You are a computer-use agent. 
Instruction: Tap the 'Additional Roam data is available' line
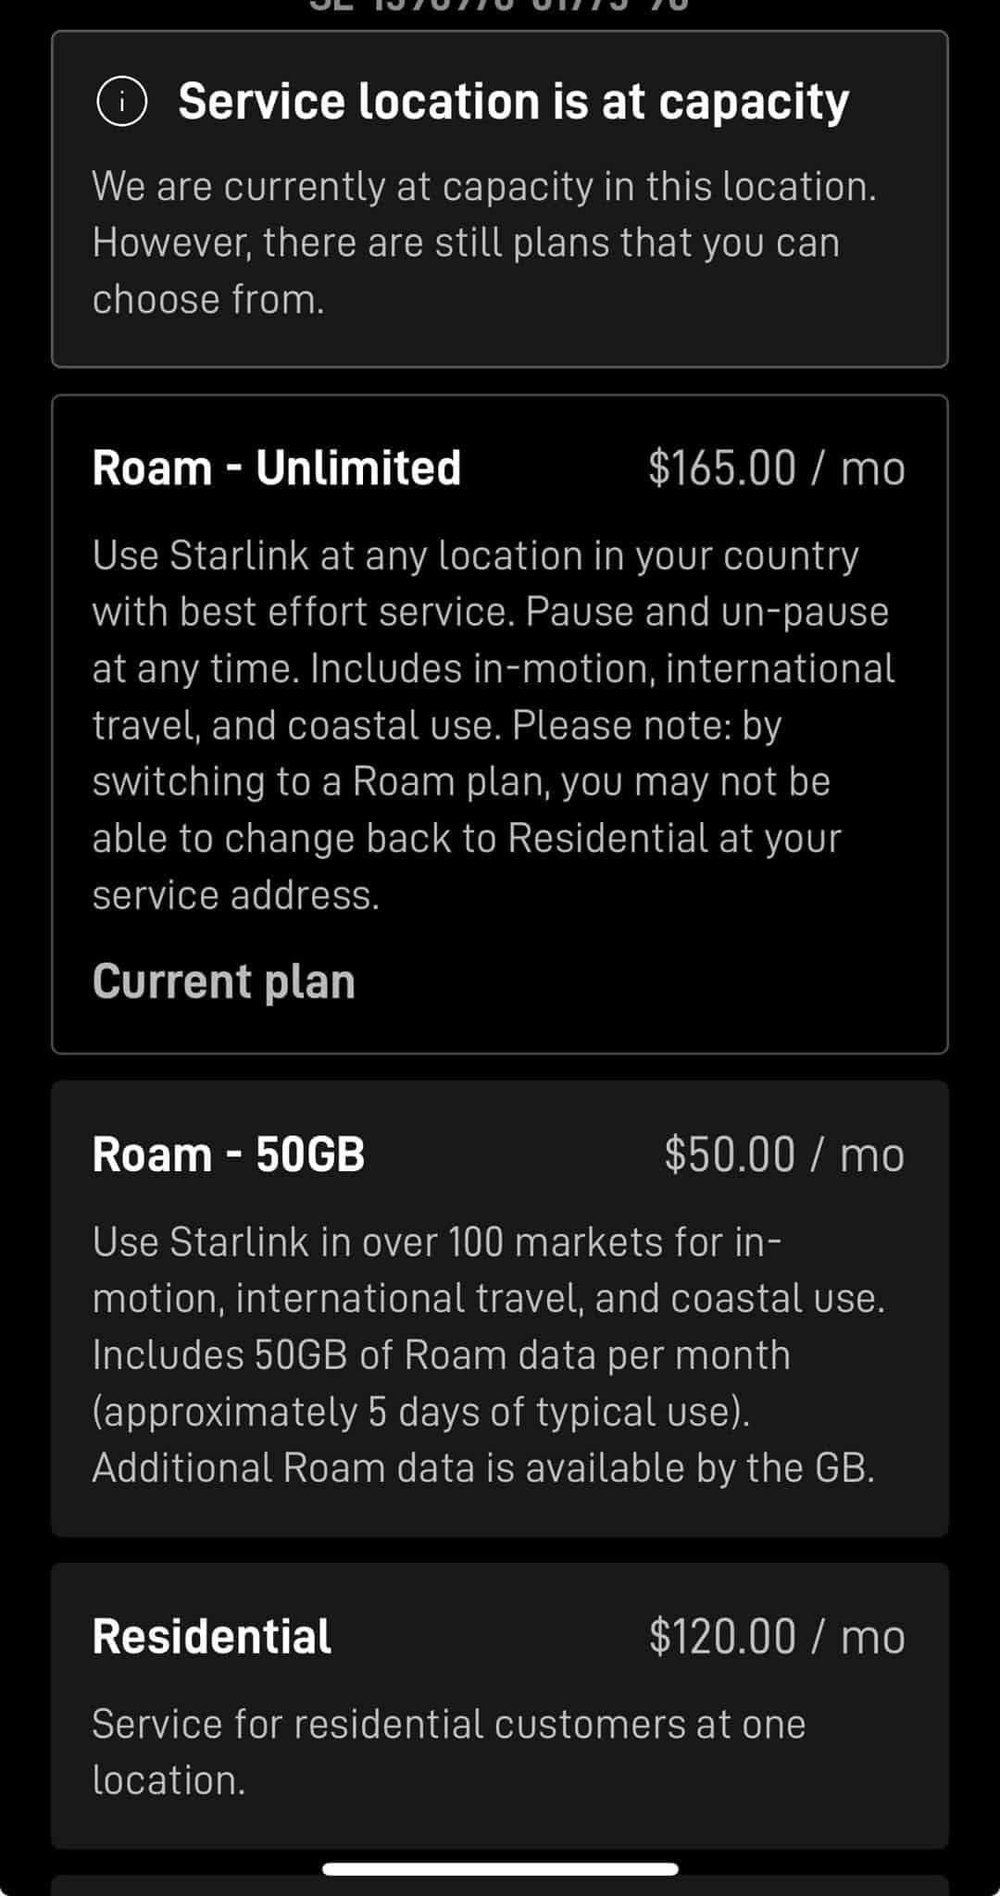point(482,1468)
